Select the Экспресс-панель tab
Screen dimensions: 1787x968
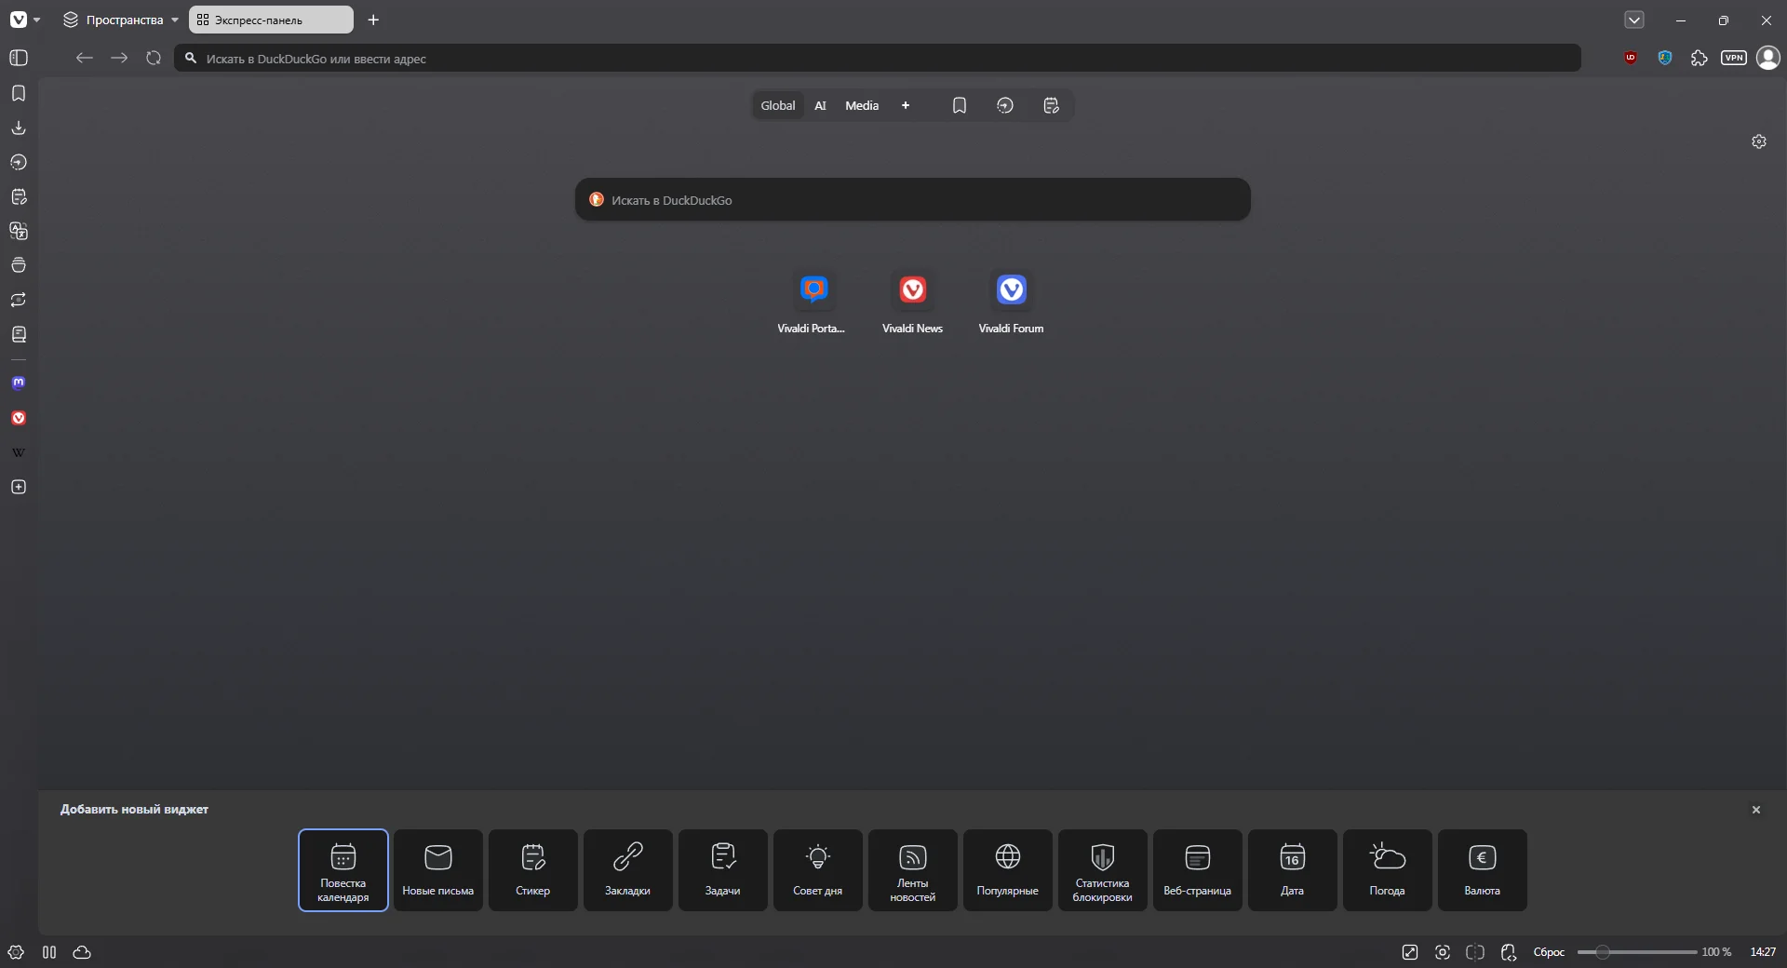271,20
